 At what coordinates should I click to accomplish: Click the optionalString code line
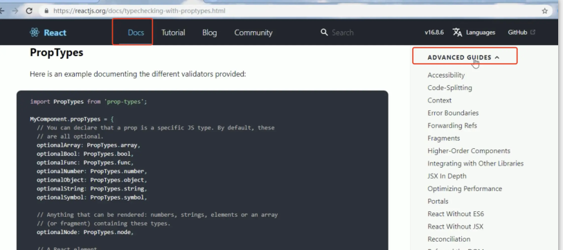click(92, 188)
